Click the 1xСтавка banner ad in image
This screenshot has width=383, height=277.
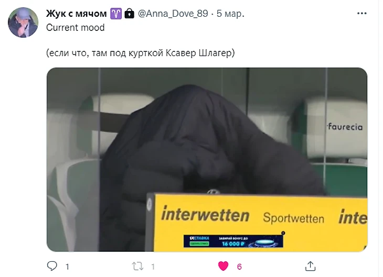(x=233, y=241)
